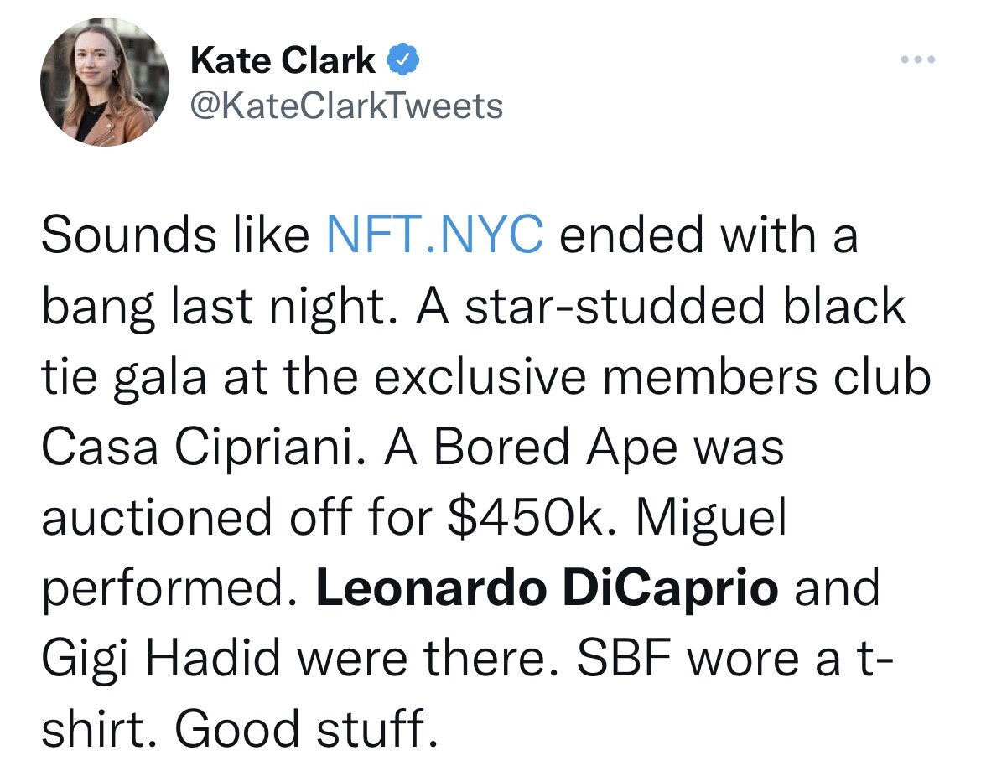Open Kate Clark's profile picture

pyautogui.click(x=105, y=82)
